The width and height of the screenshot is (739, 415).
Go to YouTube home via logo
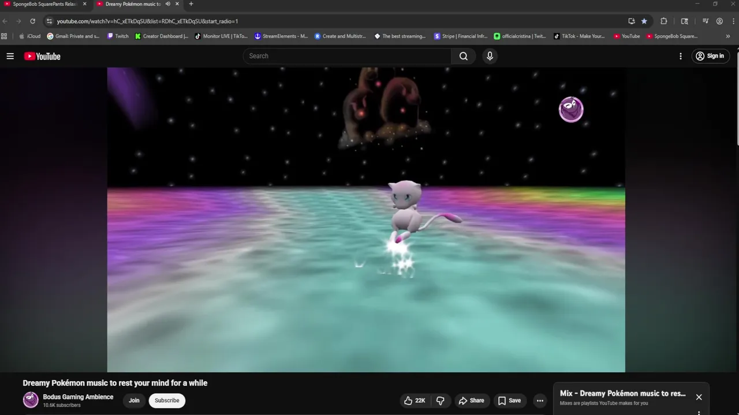(x=42, y=56)
